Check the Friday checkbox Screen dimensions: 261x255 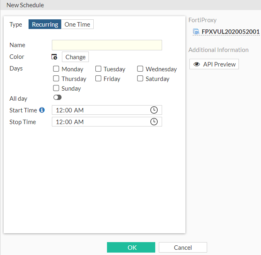coord(98,79)
